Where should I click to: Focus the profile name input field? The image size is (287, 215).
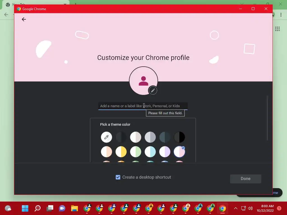click(x=143, y=106)
